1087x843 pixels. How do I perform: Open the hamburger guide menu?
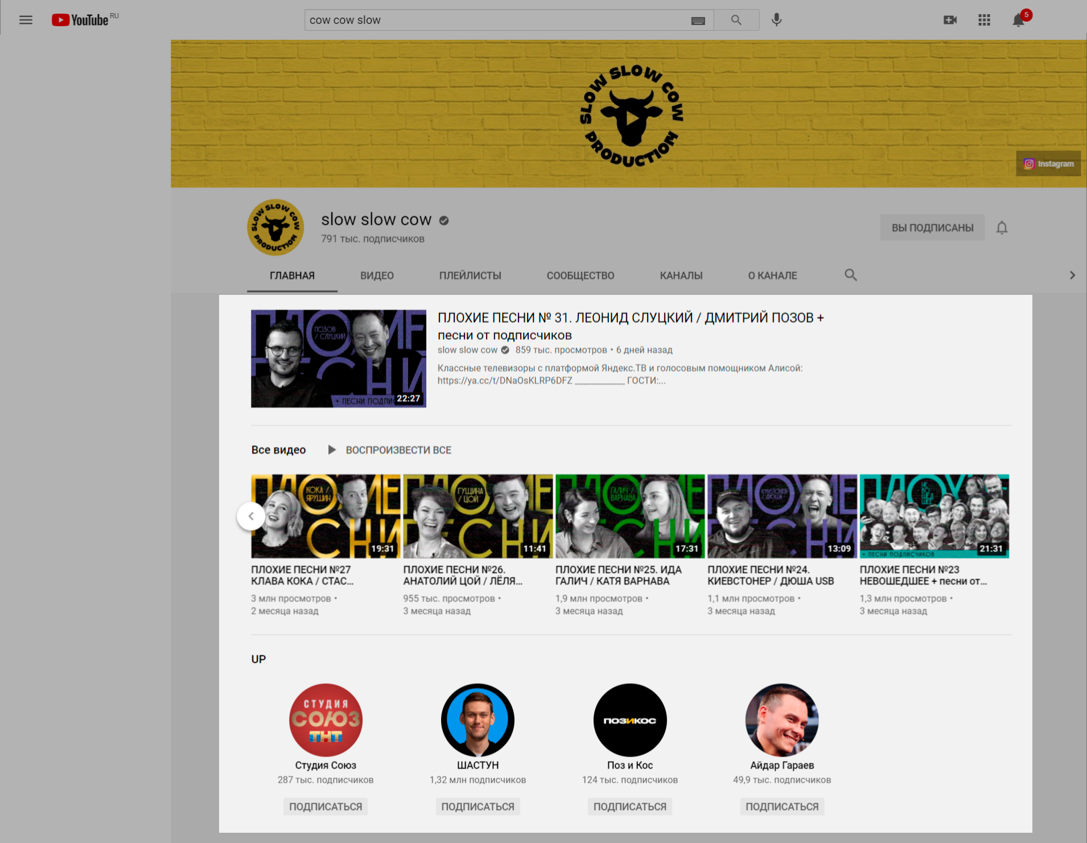point(26,20)
